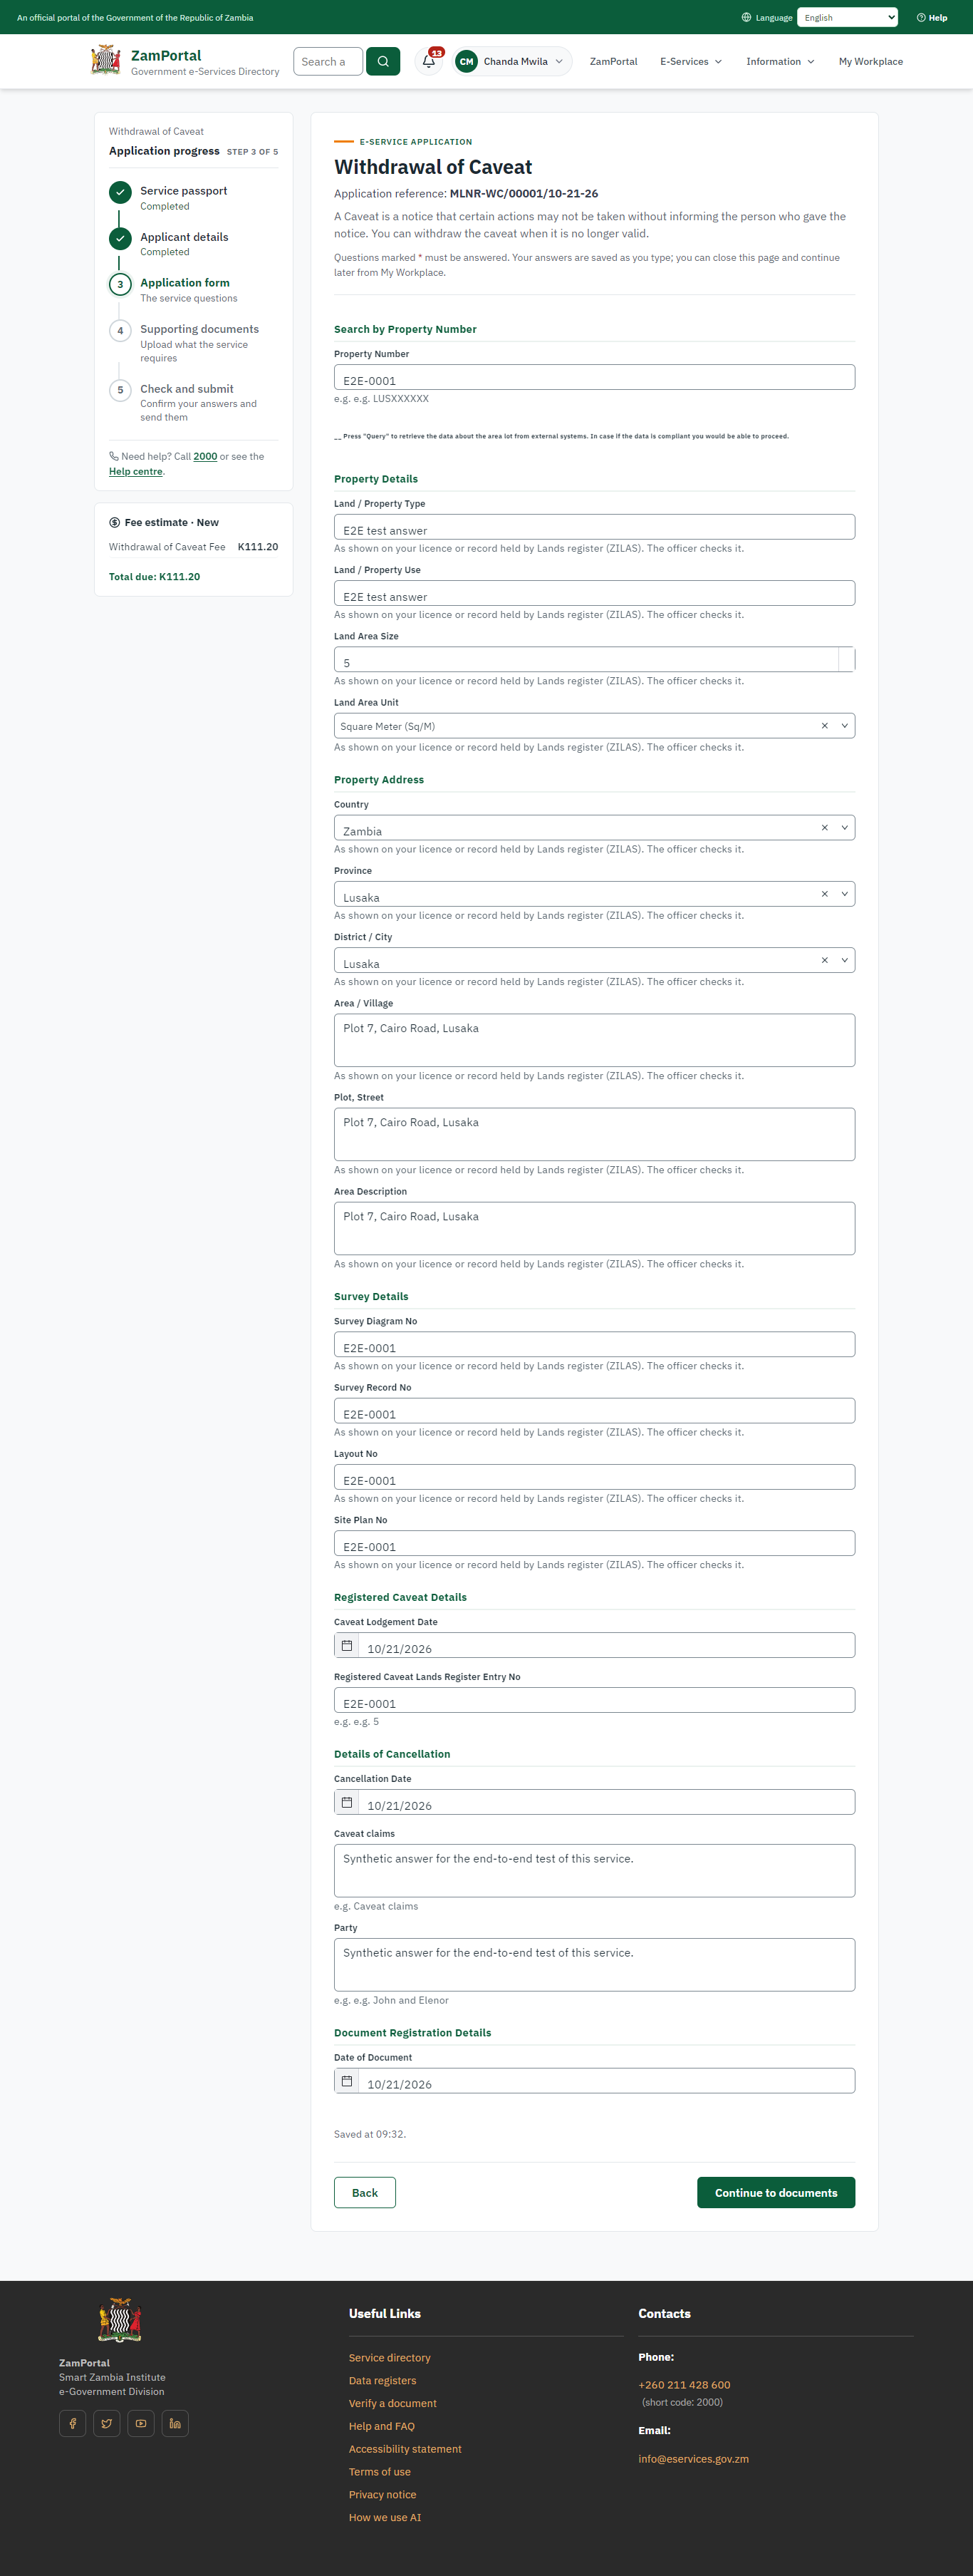The height and width of the screenshot is (2576, 973).
Task: Open the Verify a document link
Action: coord(392,2403)
